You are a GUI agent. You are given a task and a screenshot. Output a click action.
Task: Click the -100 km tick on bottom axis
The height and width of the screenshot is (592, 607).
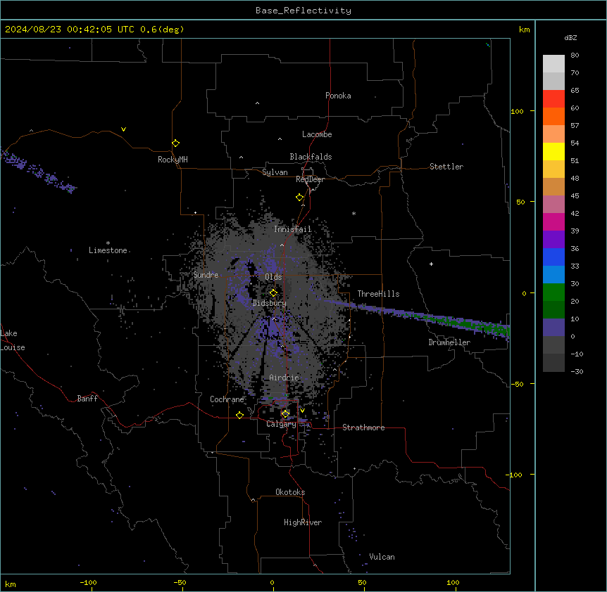[88, 583]
